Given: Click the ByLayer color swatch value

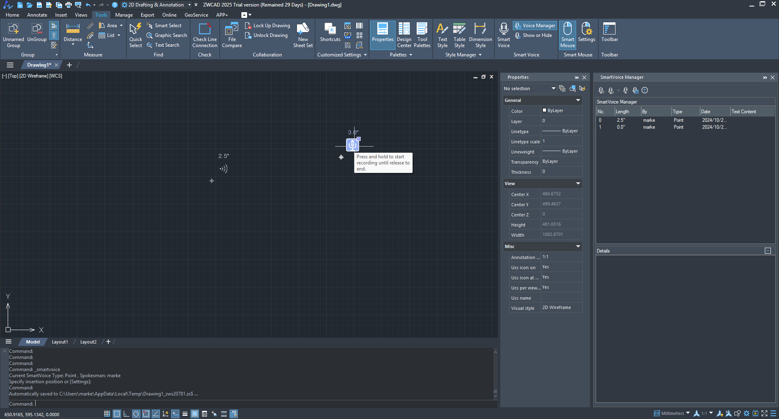Looking at the screenshot, I should pyautogui.click(x=562, y=110).
